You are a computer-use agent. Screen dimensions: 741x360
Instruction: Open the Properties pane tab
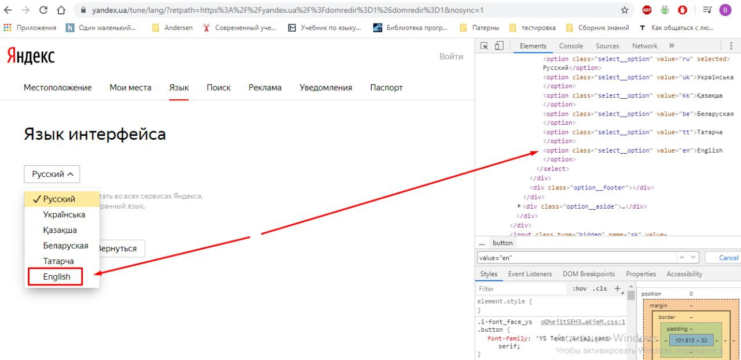pos(641,274)
